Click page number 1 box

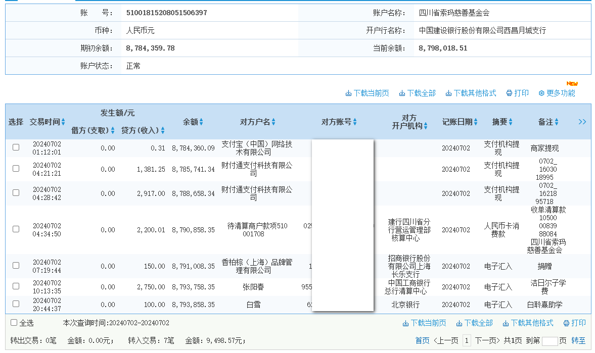click(x=467, y=340)
